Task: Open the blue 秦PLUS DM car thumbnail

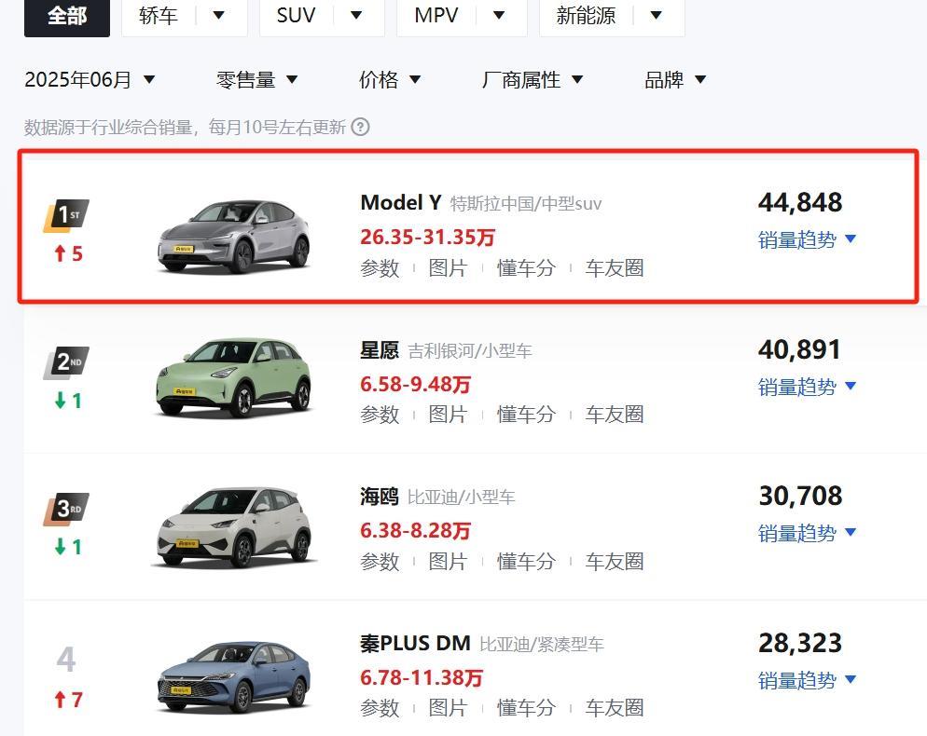Action: 234,677
